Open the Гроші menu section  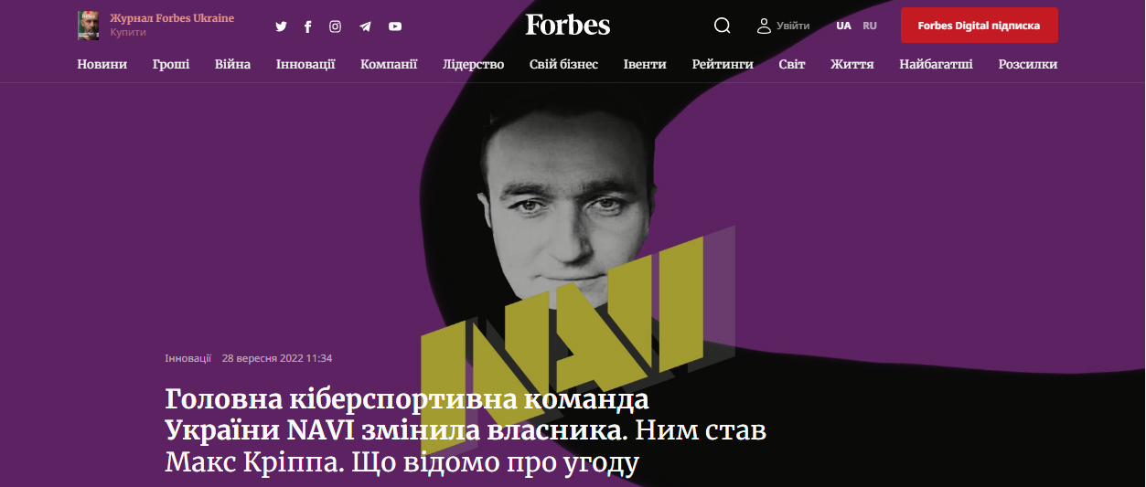(x=171, y=64)
